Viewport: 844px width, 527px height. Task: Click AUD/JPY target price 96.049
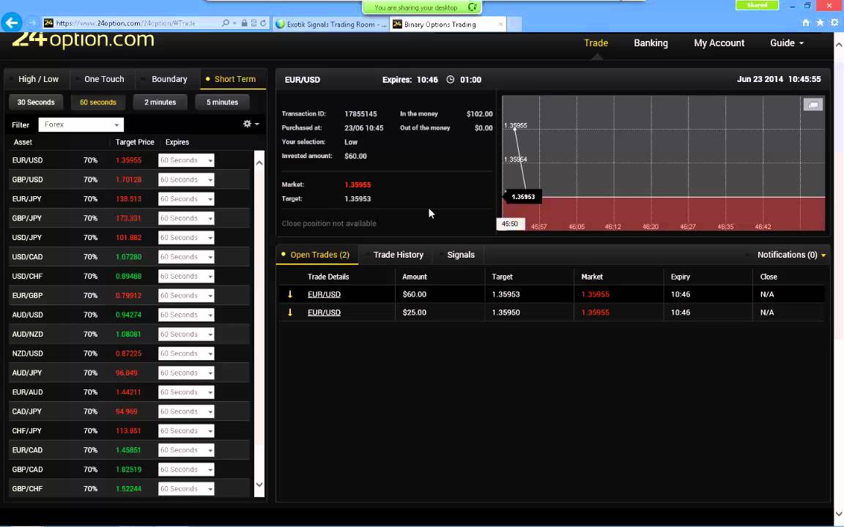[127, 373]
